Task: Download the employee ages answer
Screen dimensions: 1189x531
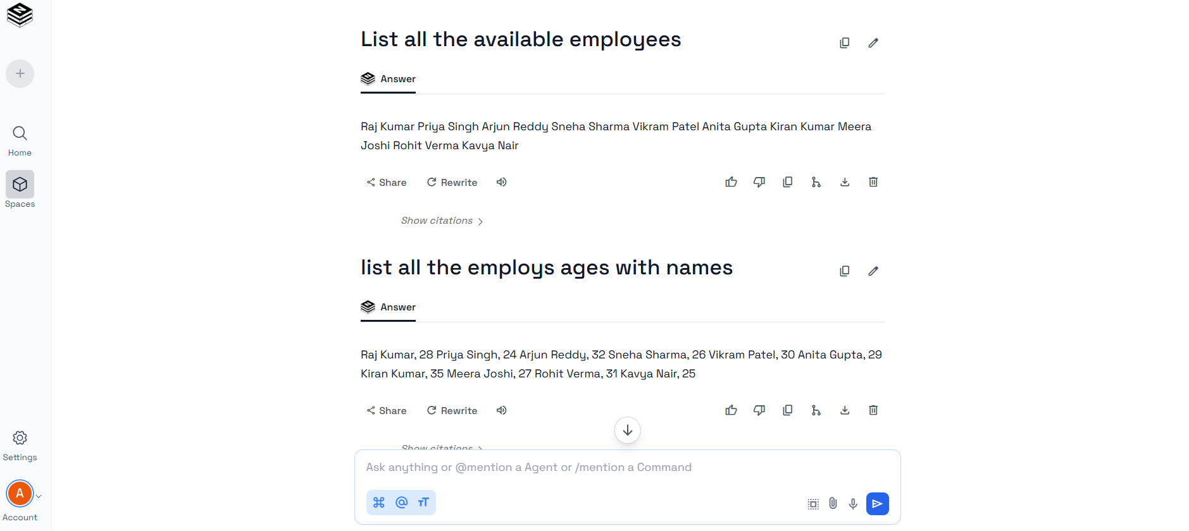Action: pos(845,410)
